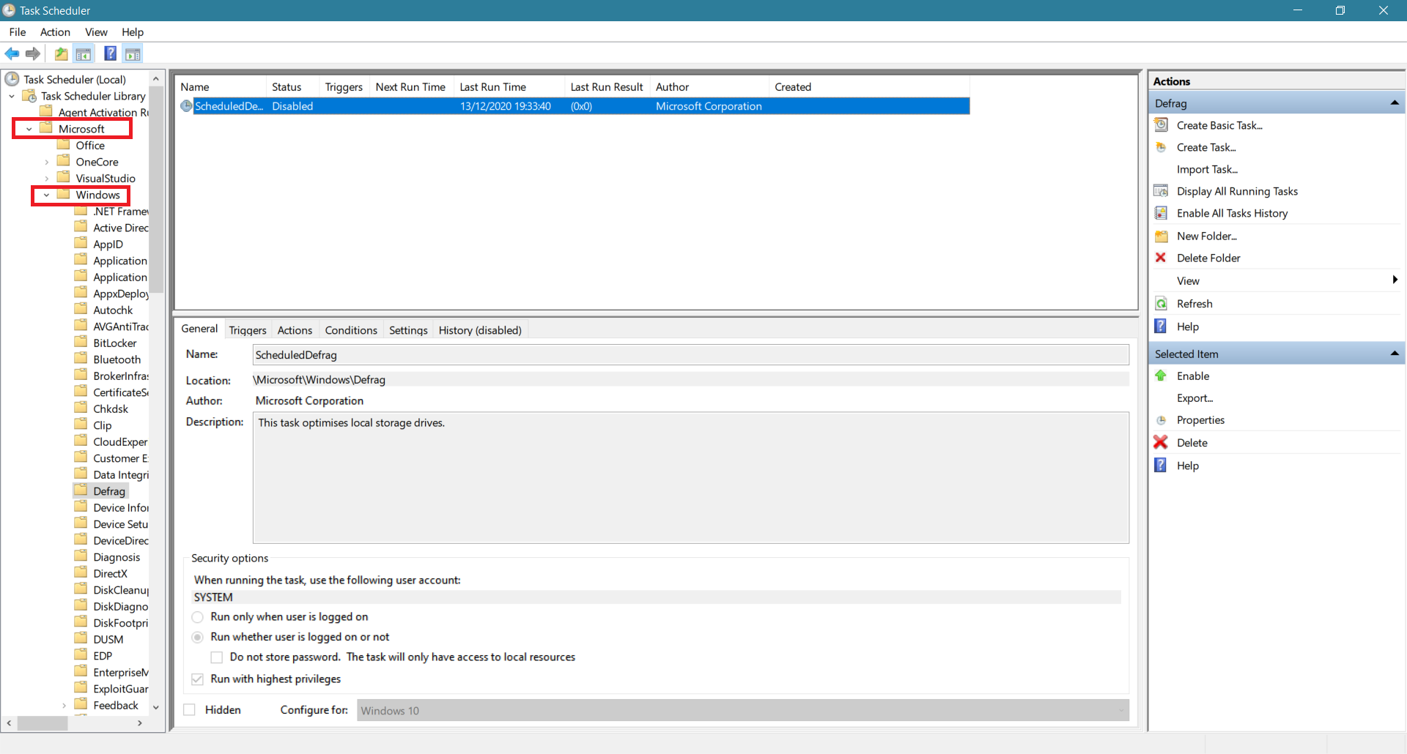Select the Office folder in tree

pos(90,146)
